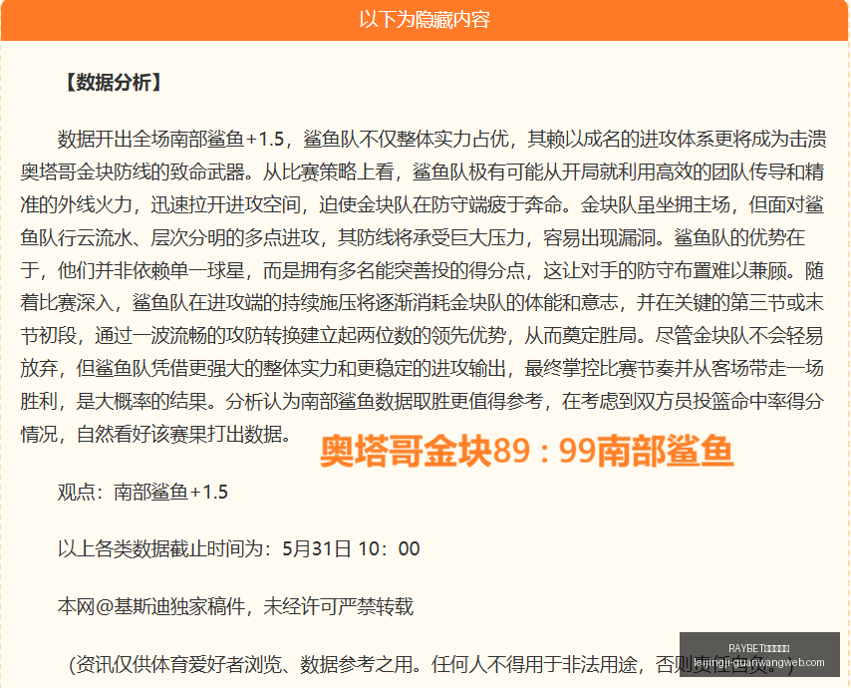Click the first paragraph line starting '数据开出全场南部鲨鱼+1.5'

click(441, 140)
